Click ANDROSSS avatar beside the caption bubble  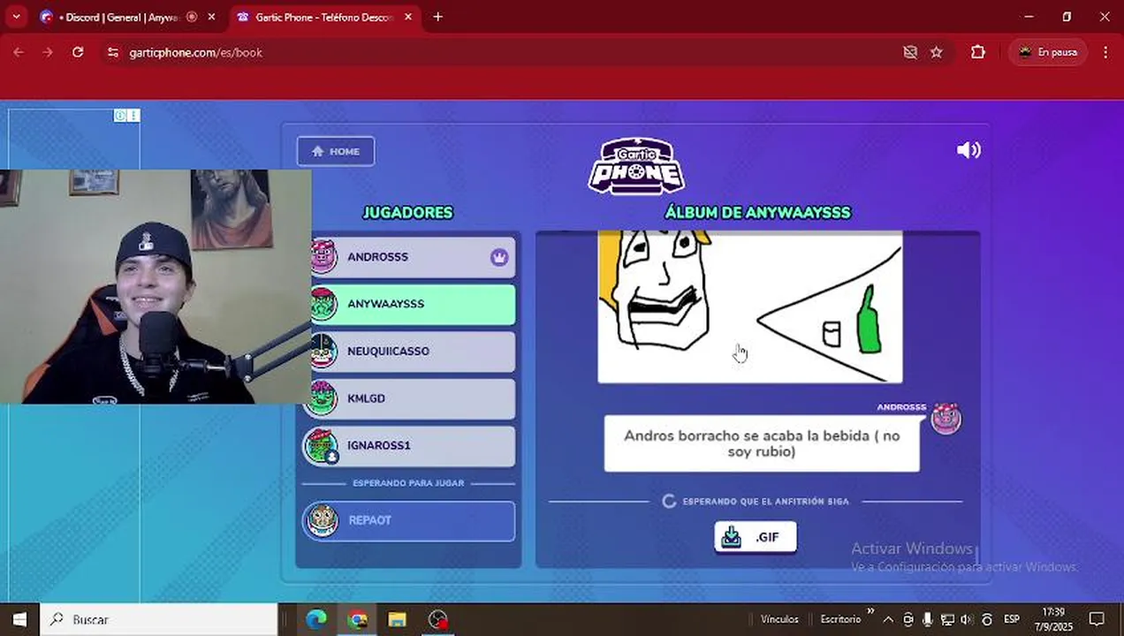pyautogui.click(x=946, y=418)
